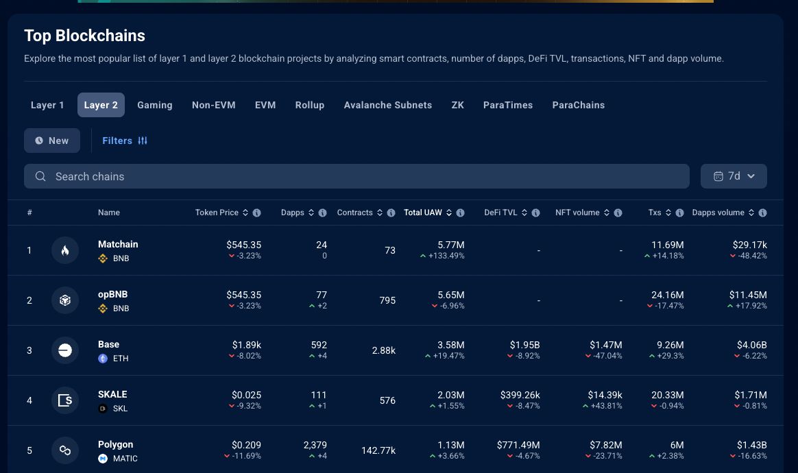Open the 7d time range dropdown
The width and height of the screenshot is (798, 473).
point(734,176)
